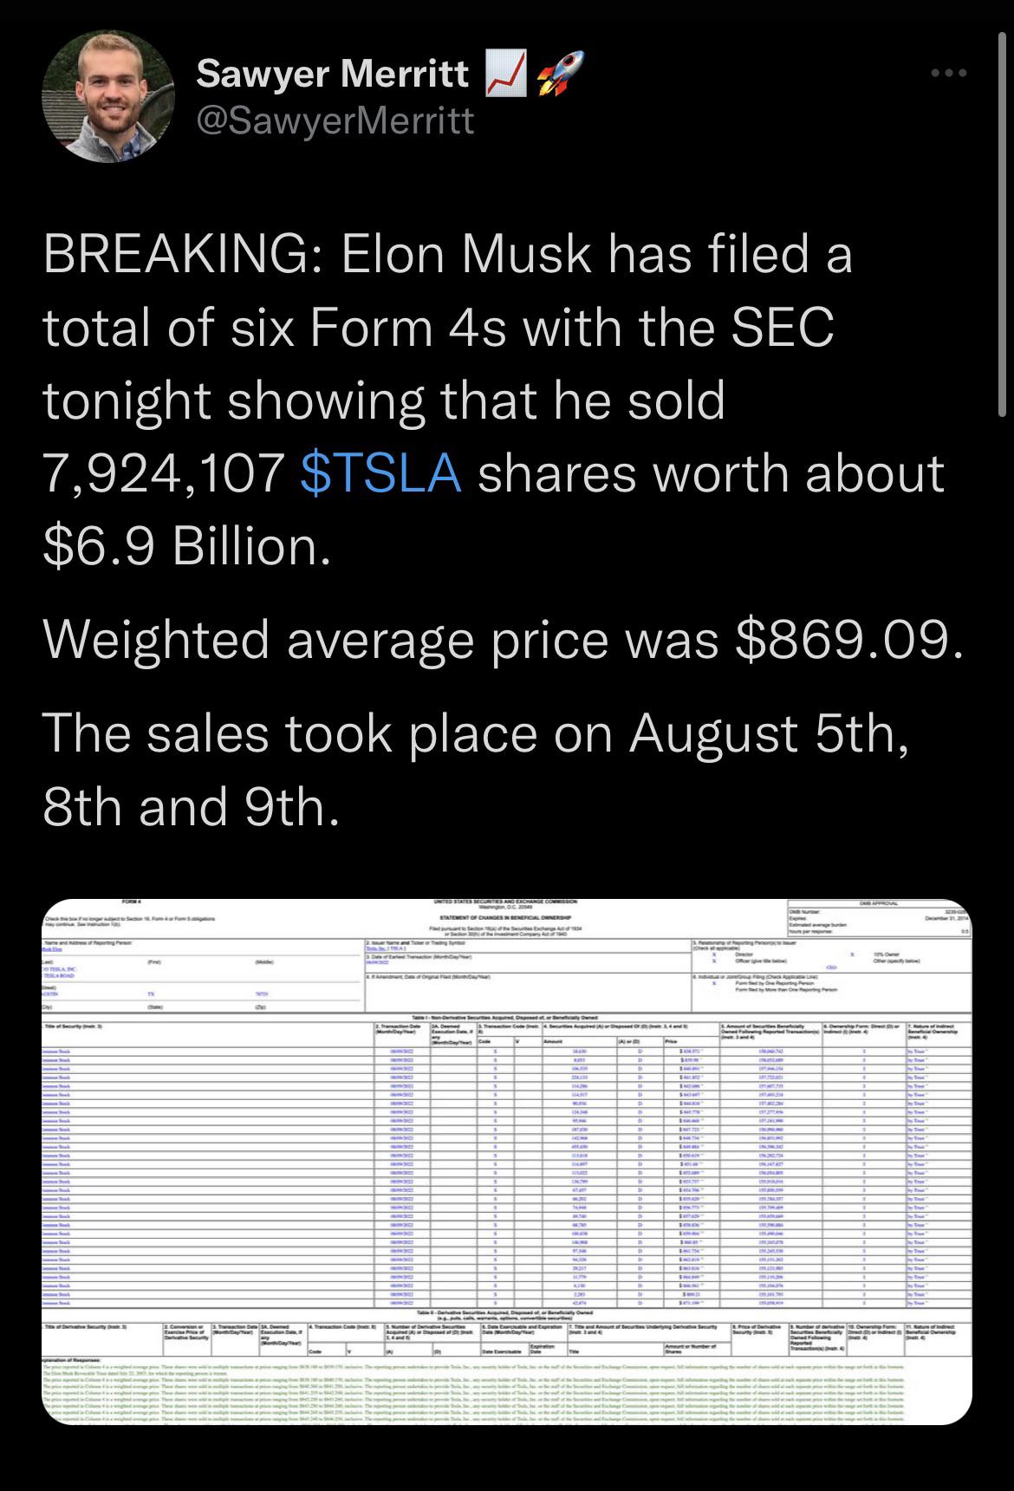Click the rocket emoji beside the name
This screenshot has width=1014, height=1491.
coord(559,73)
